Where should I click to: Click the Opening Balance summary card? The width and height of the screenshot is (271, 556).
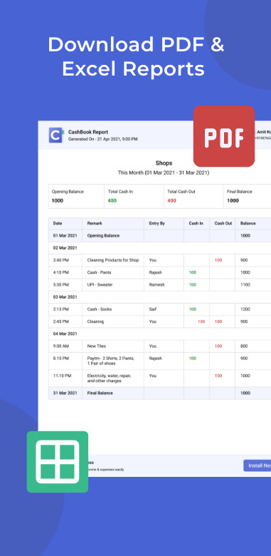[x=76, y=196]
